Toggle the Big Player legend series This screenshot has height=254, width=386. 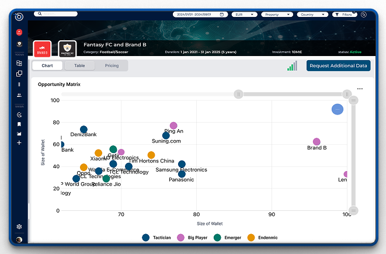click(192, 238)
